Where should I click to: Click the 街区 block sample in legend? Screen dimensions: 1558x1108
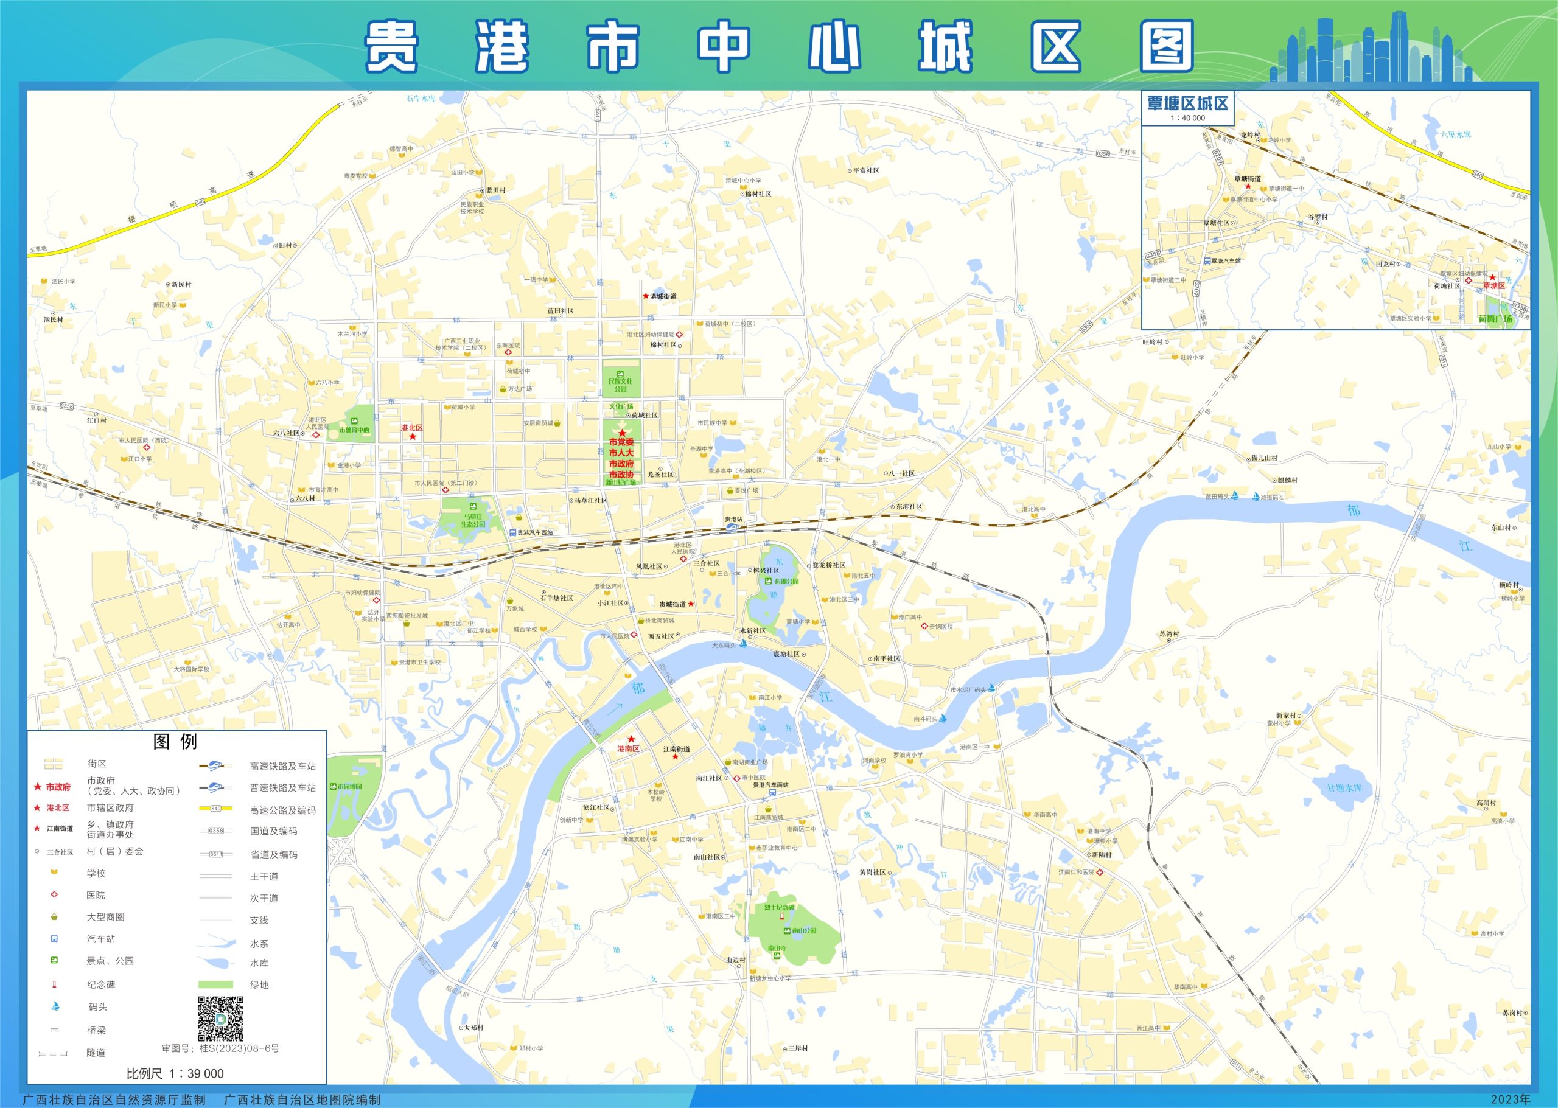53,764
